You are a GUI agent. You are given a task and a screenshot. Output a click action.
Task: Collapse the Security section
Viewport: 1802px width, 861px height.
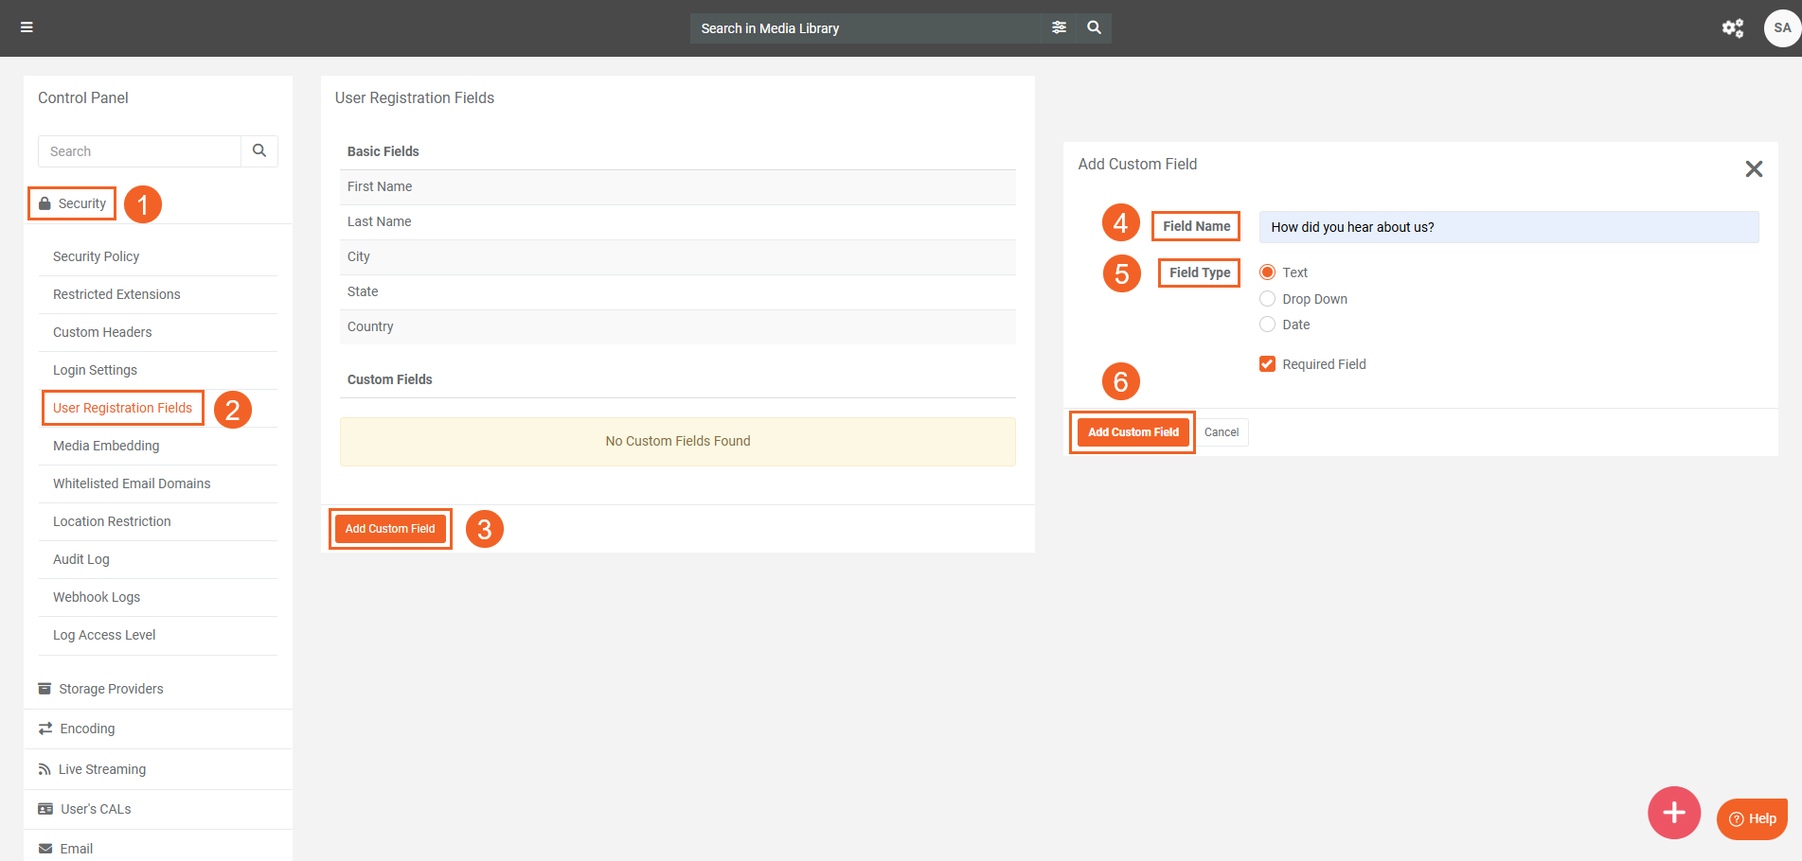pos(73,203)
